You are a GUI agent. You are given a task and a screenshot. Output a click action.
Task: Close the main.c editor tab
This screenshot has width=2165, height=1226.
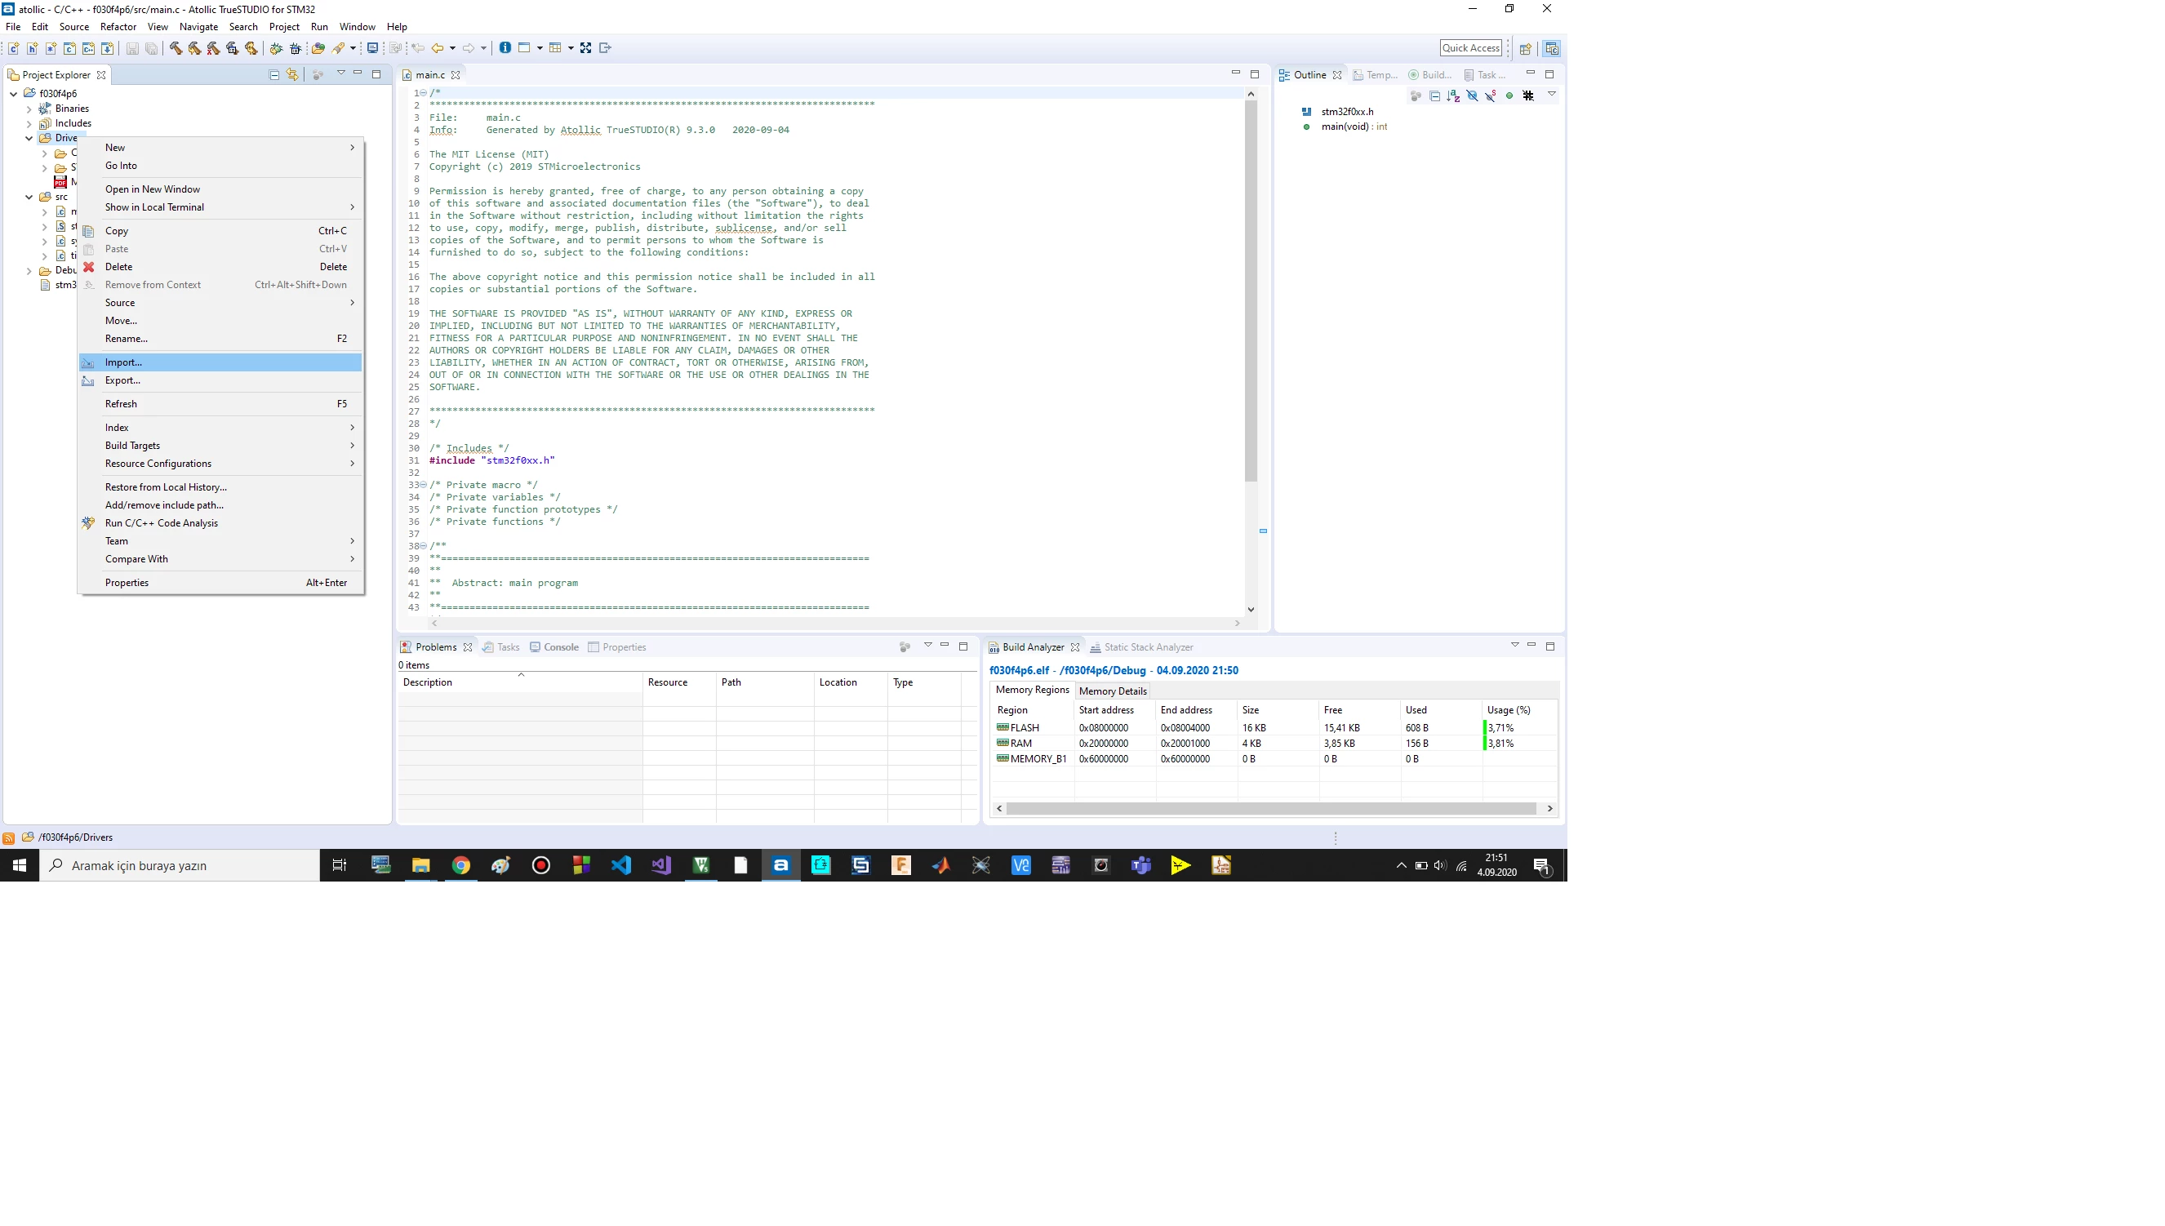(x=456, y=76)
